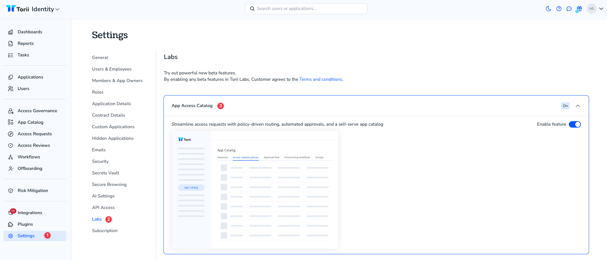Click the Reports sidebar icon
607x260 pixels.
tap(11, 43)
